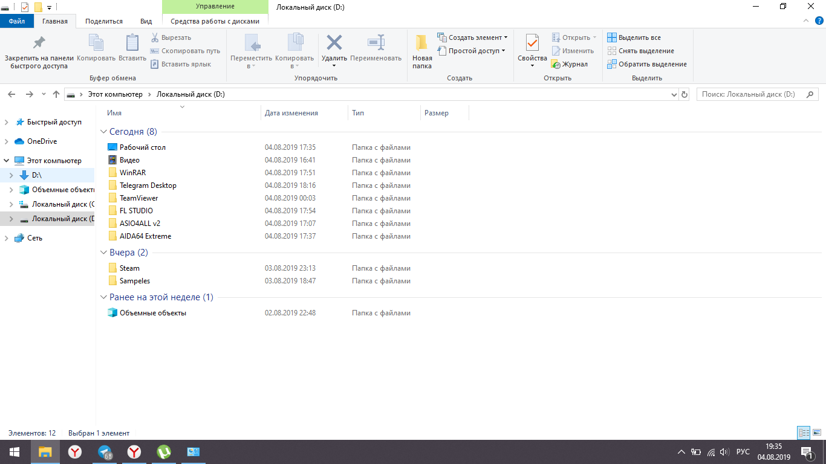Collapse the Сегодня (8) group
Image resolution: width=826 pixels, height=464 pixels.
coord(103,132)
